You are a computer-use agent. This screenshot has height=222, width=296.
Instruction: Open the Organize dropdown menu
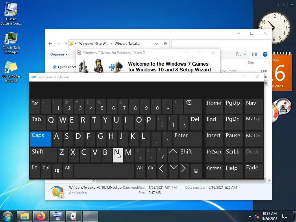[x=59, y=54]
